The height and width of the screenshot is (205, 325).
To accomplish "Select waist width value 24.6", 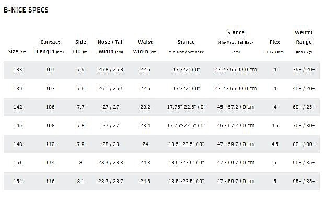I will [145, 182].
